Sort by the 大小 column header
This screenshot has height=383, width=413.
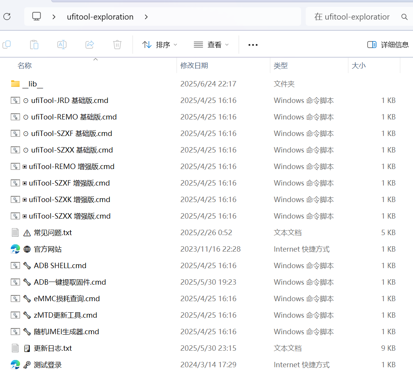pos(359,66)
